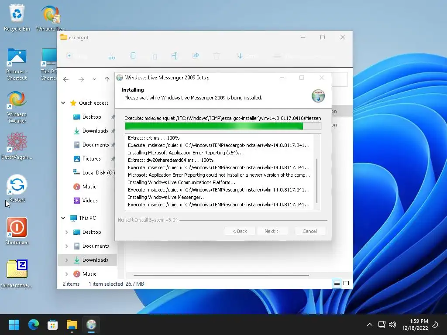Expand Music under This PC

point(66,274)
